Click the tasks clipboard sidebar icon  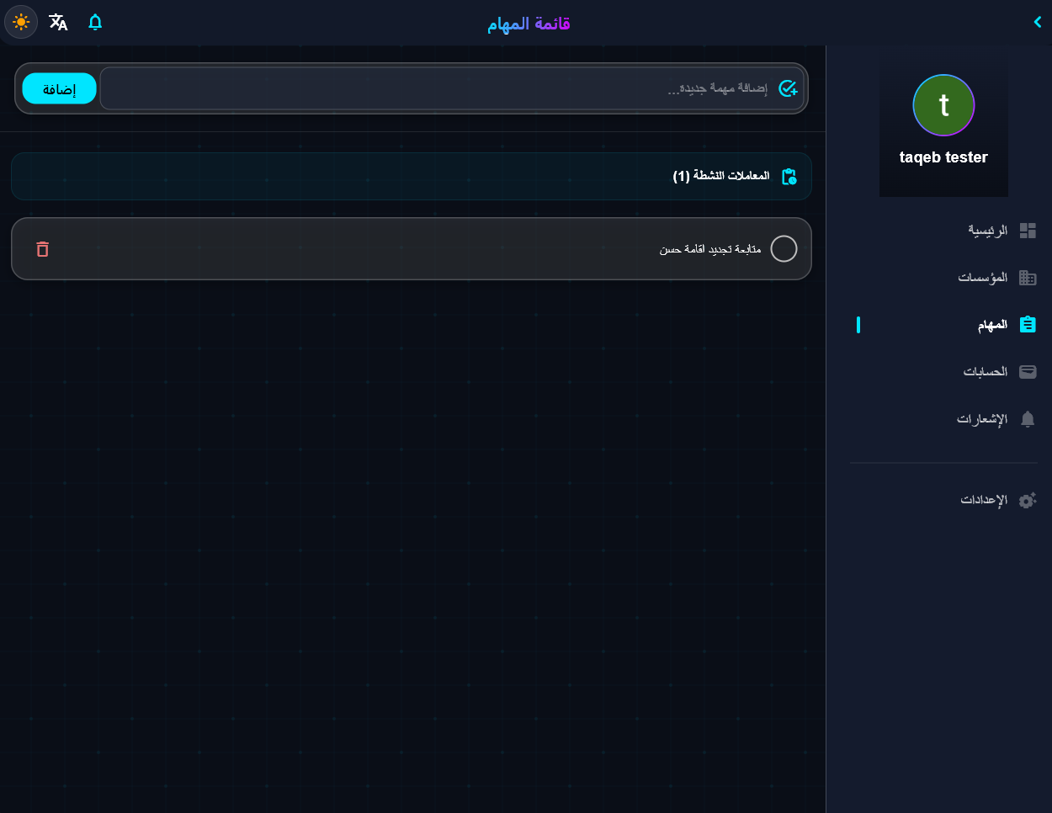pyautogui.click(x=1028, y=325)
